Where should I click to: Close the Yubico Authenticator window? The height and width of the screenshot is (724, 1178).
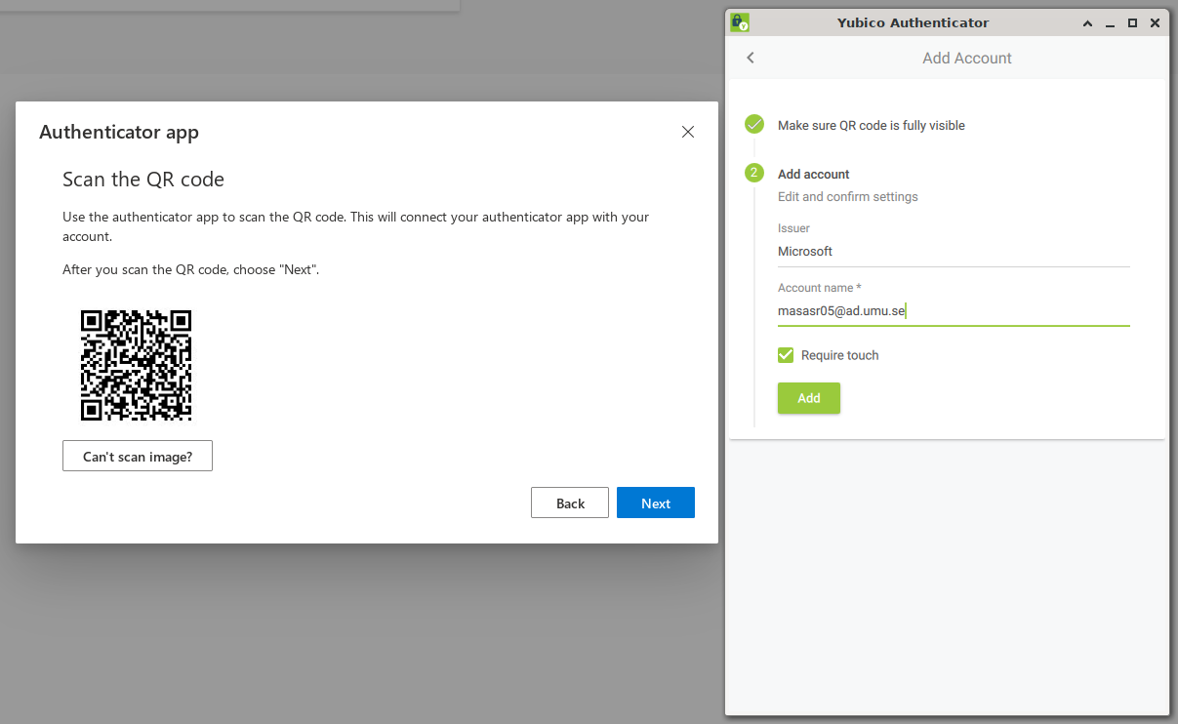[x=1156, y=22]
